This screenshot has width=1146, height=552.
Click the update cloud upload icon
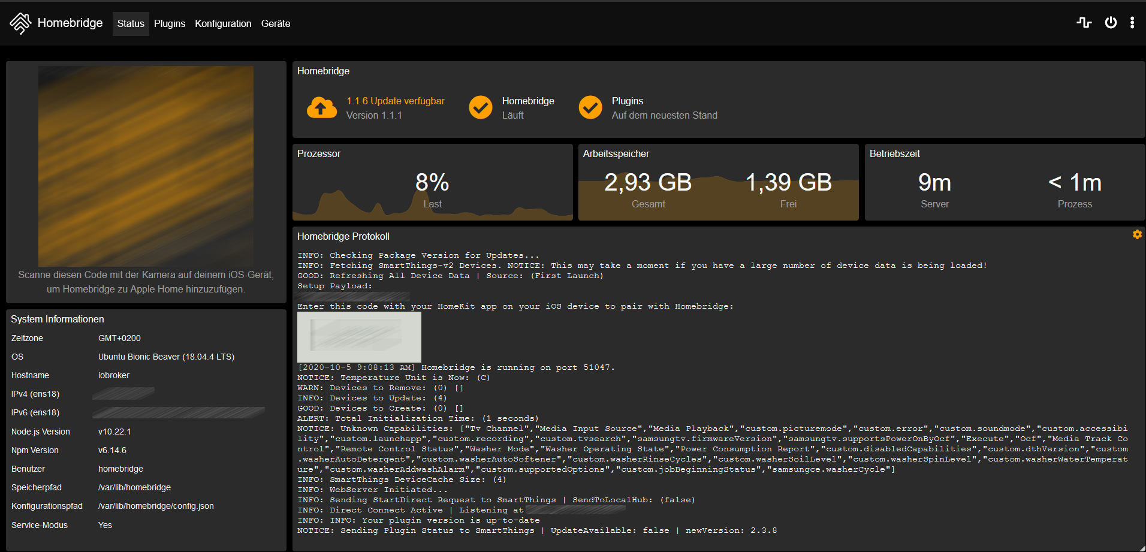(322, 108)
